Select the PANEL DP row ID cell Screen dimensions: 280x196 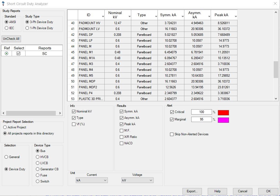tap(91, 34)
